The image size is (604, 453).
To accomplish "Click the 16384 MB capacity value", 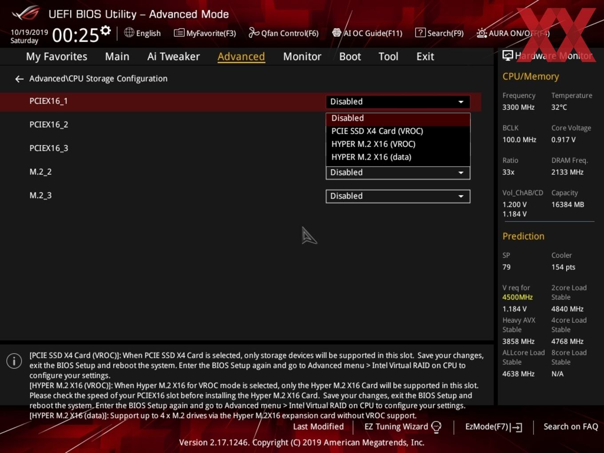I will coord(568,204).
